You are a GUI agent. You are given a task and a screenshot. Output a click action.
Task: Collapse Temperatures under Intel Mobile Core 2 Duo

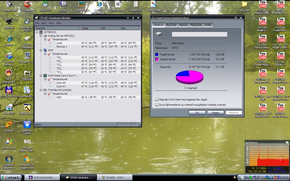(45, 79)
